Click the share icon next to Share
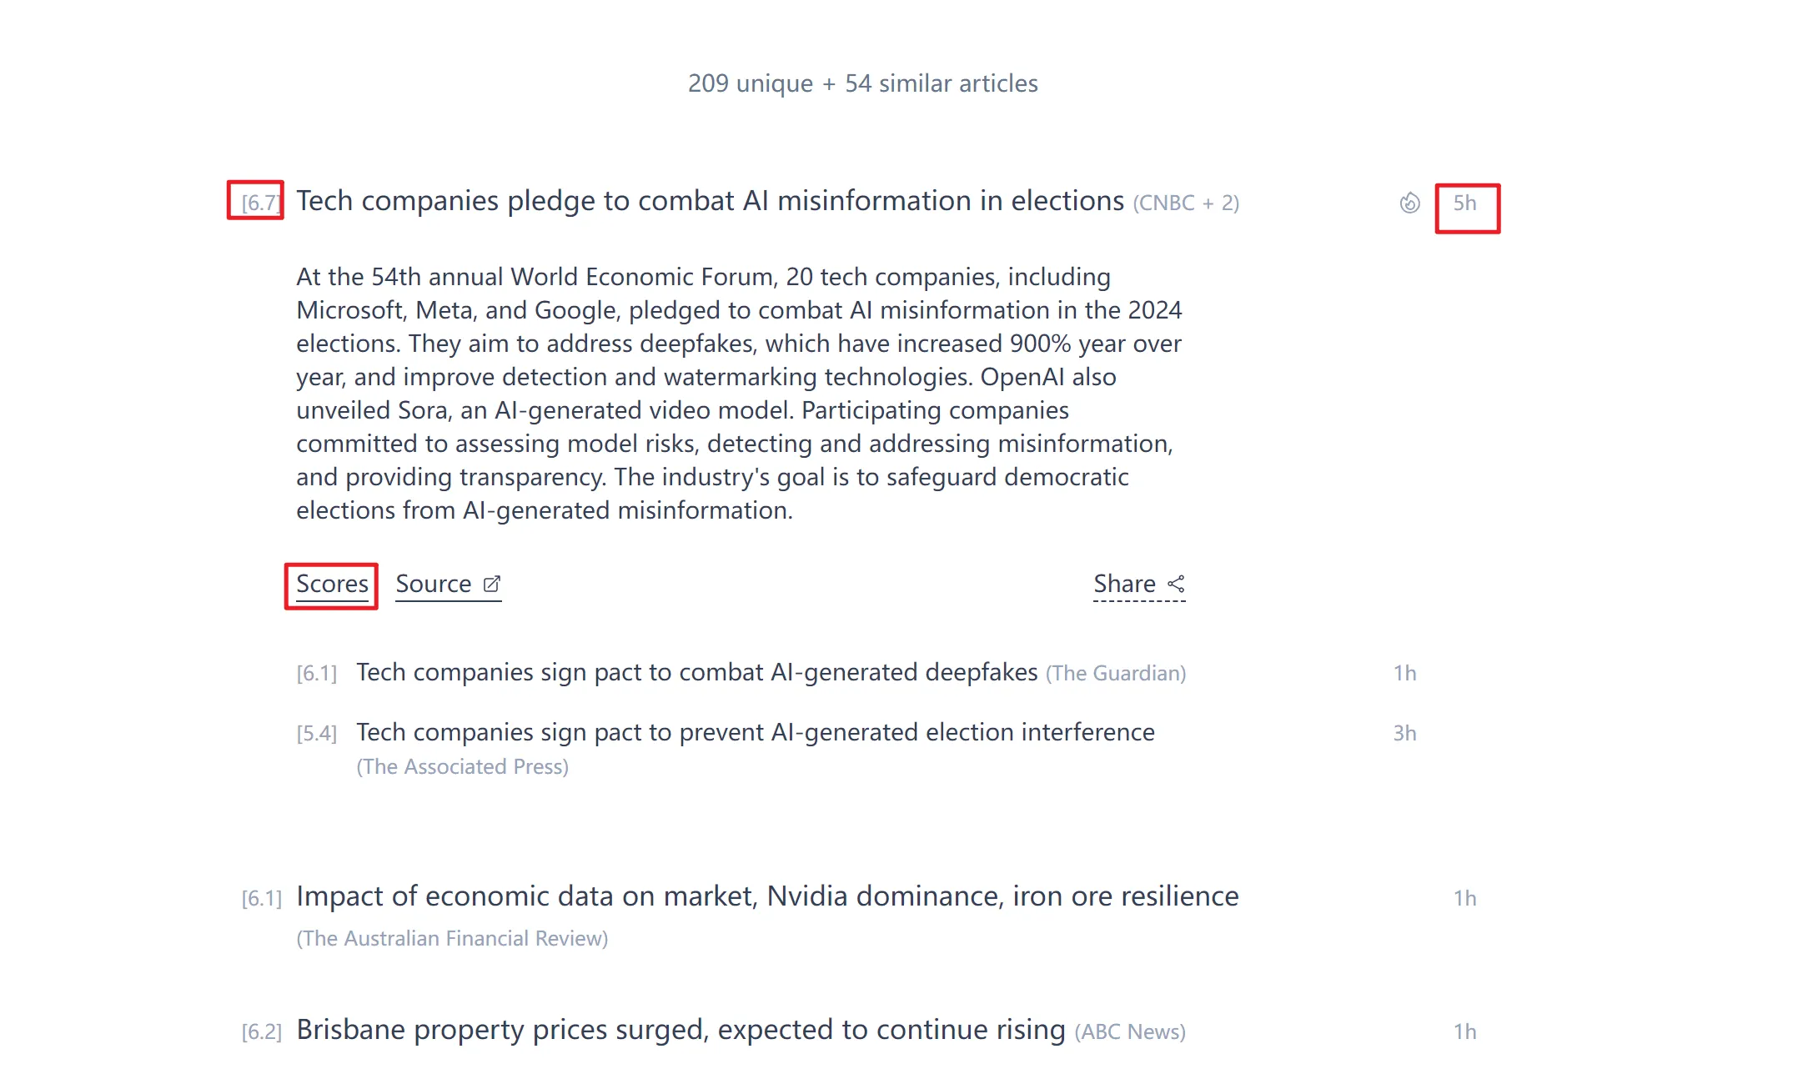This screenshot has width=1808, height=1069. pyautogui.click(x=1176, y=584)
